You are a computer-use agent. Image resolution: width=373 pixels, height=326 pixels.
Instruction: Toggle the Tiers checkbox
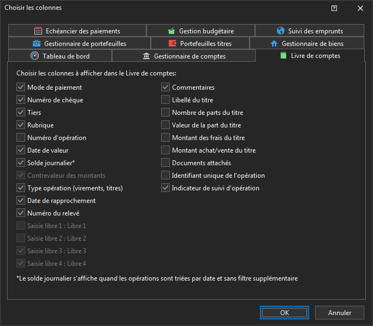tap(21, 113)
